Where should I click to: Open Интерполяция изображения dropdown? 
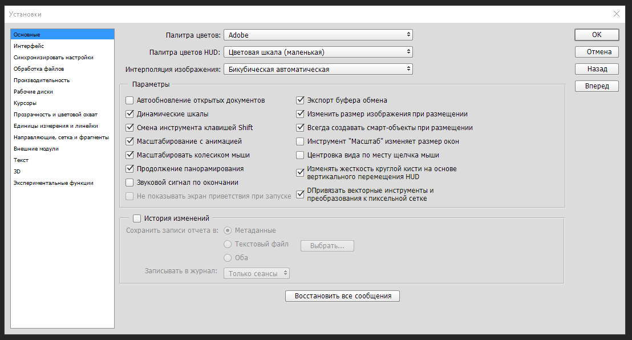318,69
